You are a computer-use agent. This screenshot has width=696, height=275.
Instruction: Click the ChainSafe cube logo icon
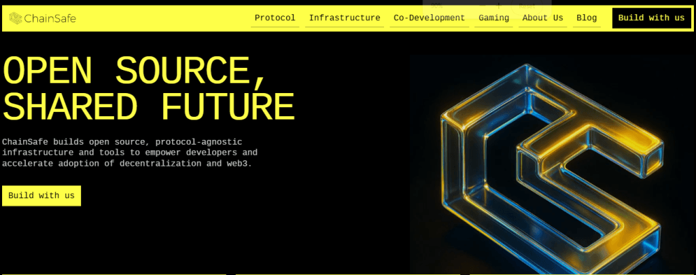(x=14, y=18)
